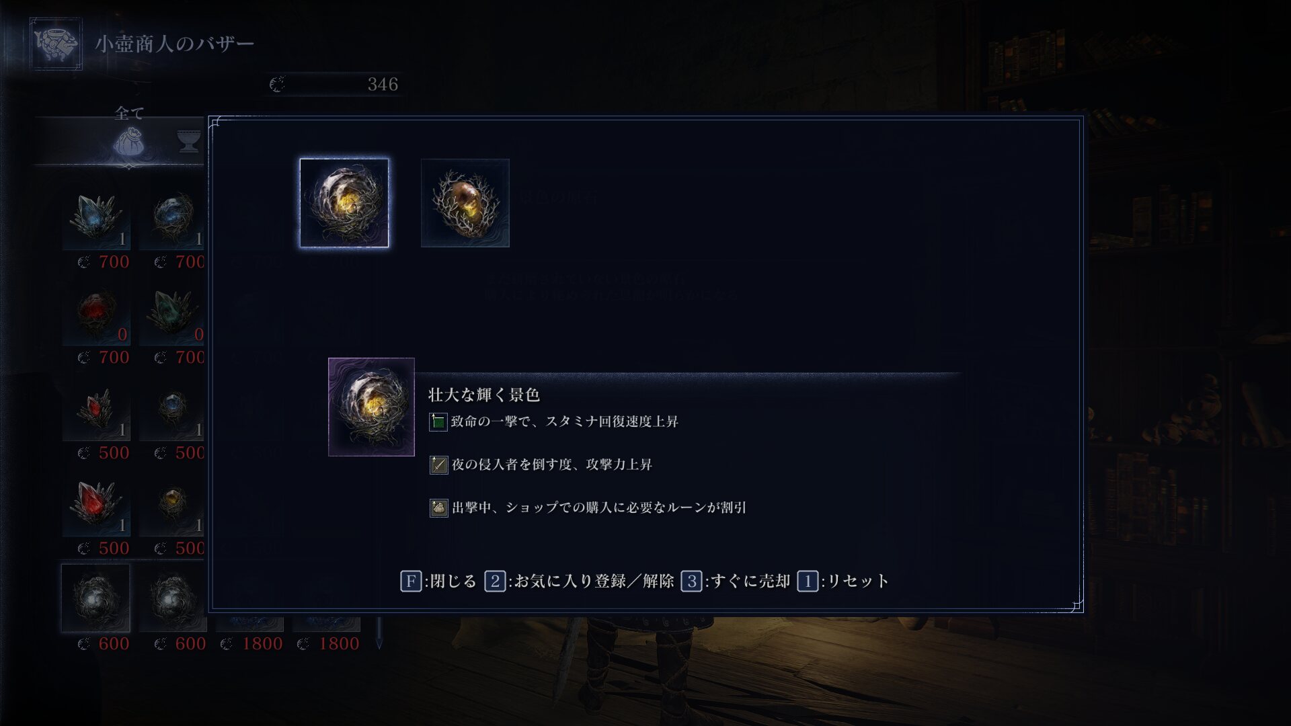The height and width of the screenshot is (726, 1291).
Task: Click the green stamina recovery effect icon
Action: click(x=438, y=422)
